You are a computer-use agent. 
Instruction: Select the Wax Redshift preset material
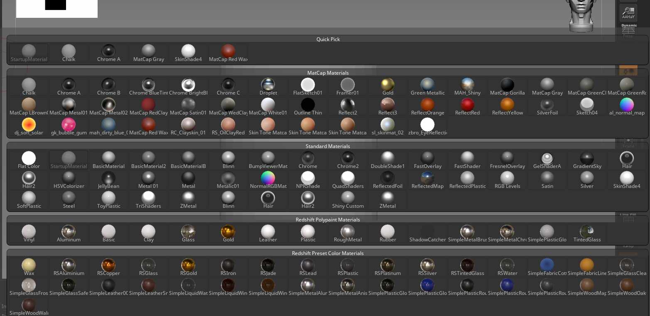click(x=29, y=267)
